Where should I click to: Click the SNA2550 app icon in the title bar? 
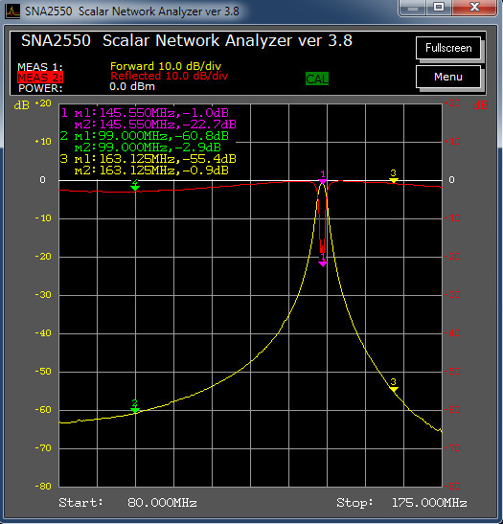12,11
